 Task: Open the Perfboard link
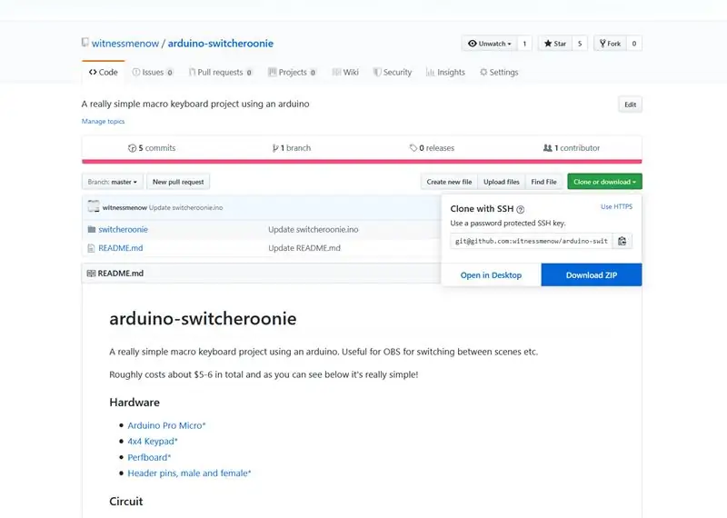149,457
